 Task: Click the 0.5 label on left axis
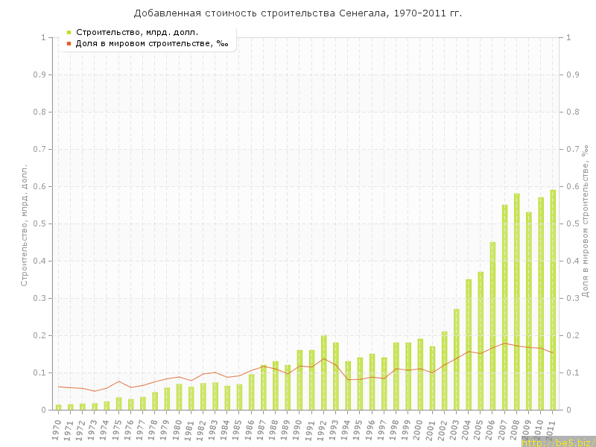[38, 223]
